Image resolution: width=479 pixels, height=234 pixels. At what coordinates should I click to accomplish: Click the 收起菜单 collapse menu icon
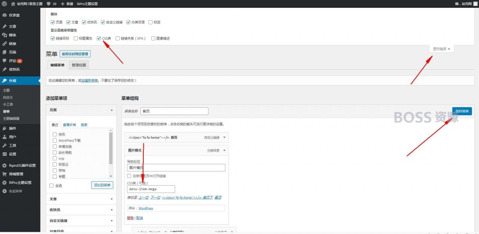tap(4, 191)
